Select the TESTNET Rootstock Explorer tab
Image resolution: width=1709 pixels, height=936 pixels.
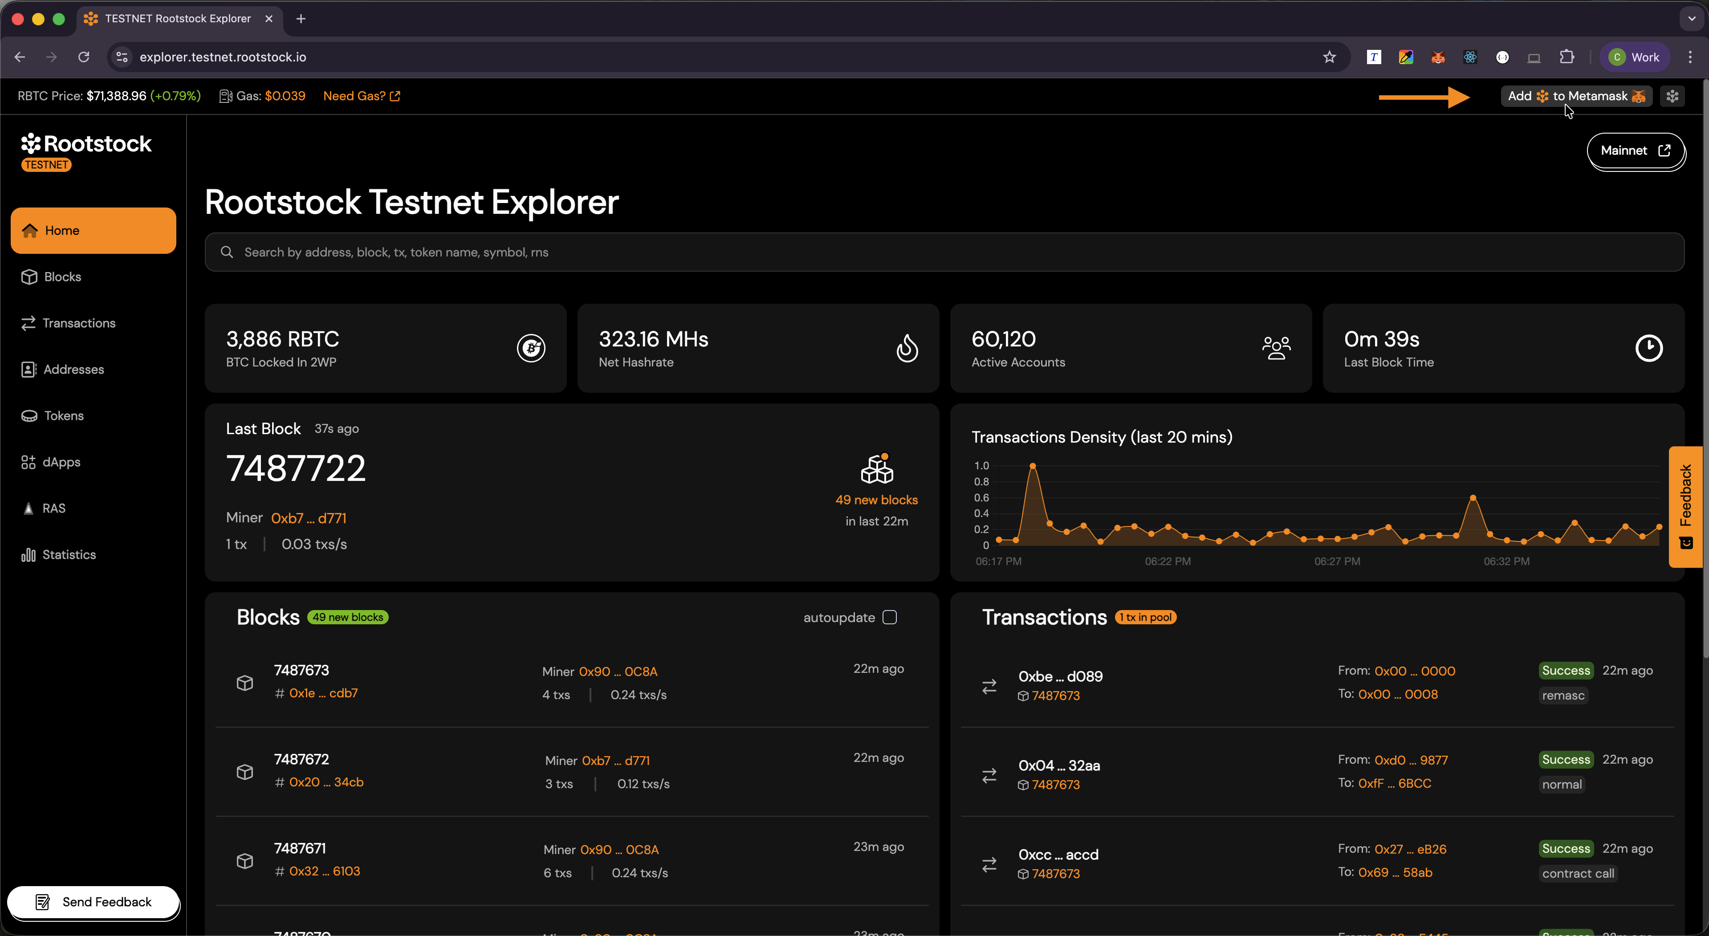tap(176, 19)
